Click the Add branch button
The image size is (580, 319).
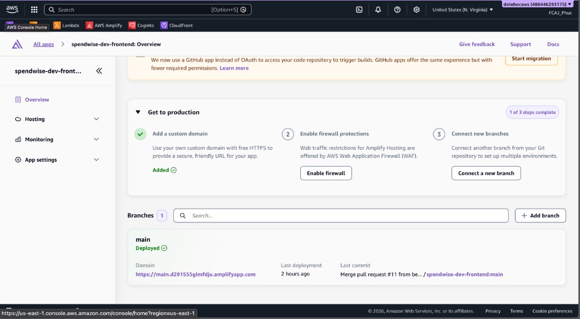(x=540, y=215)
